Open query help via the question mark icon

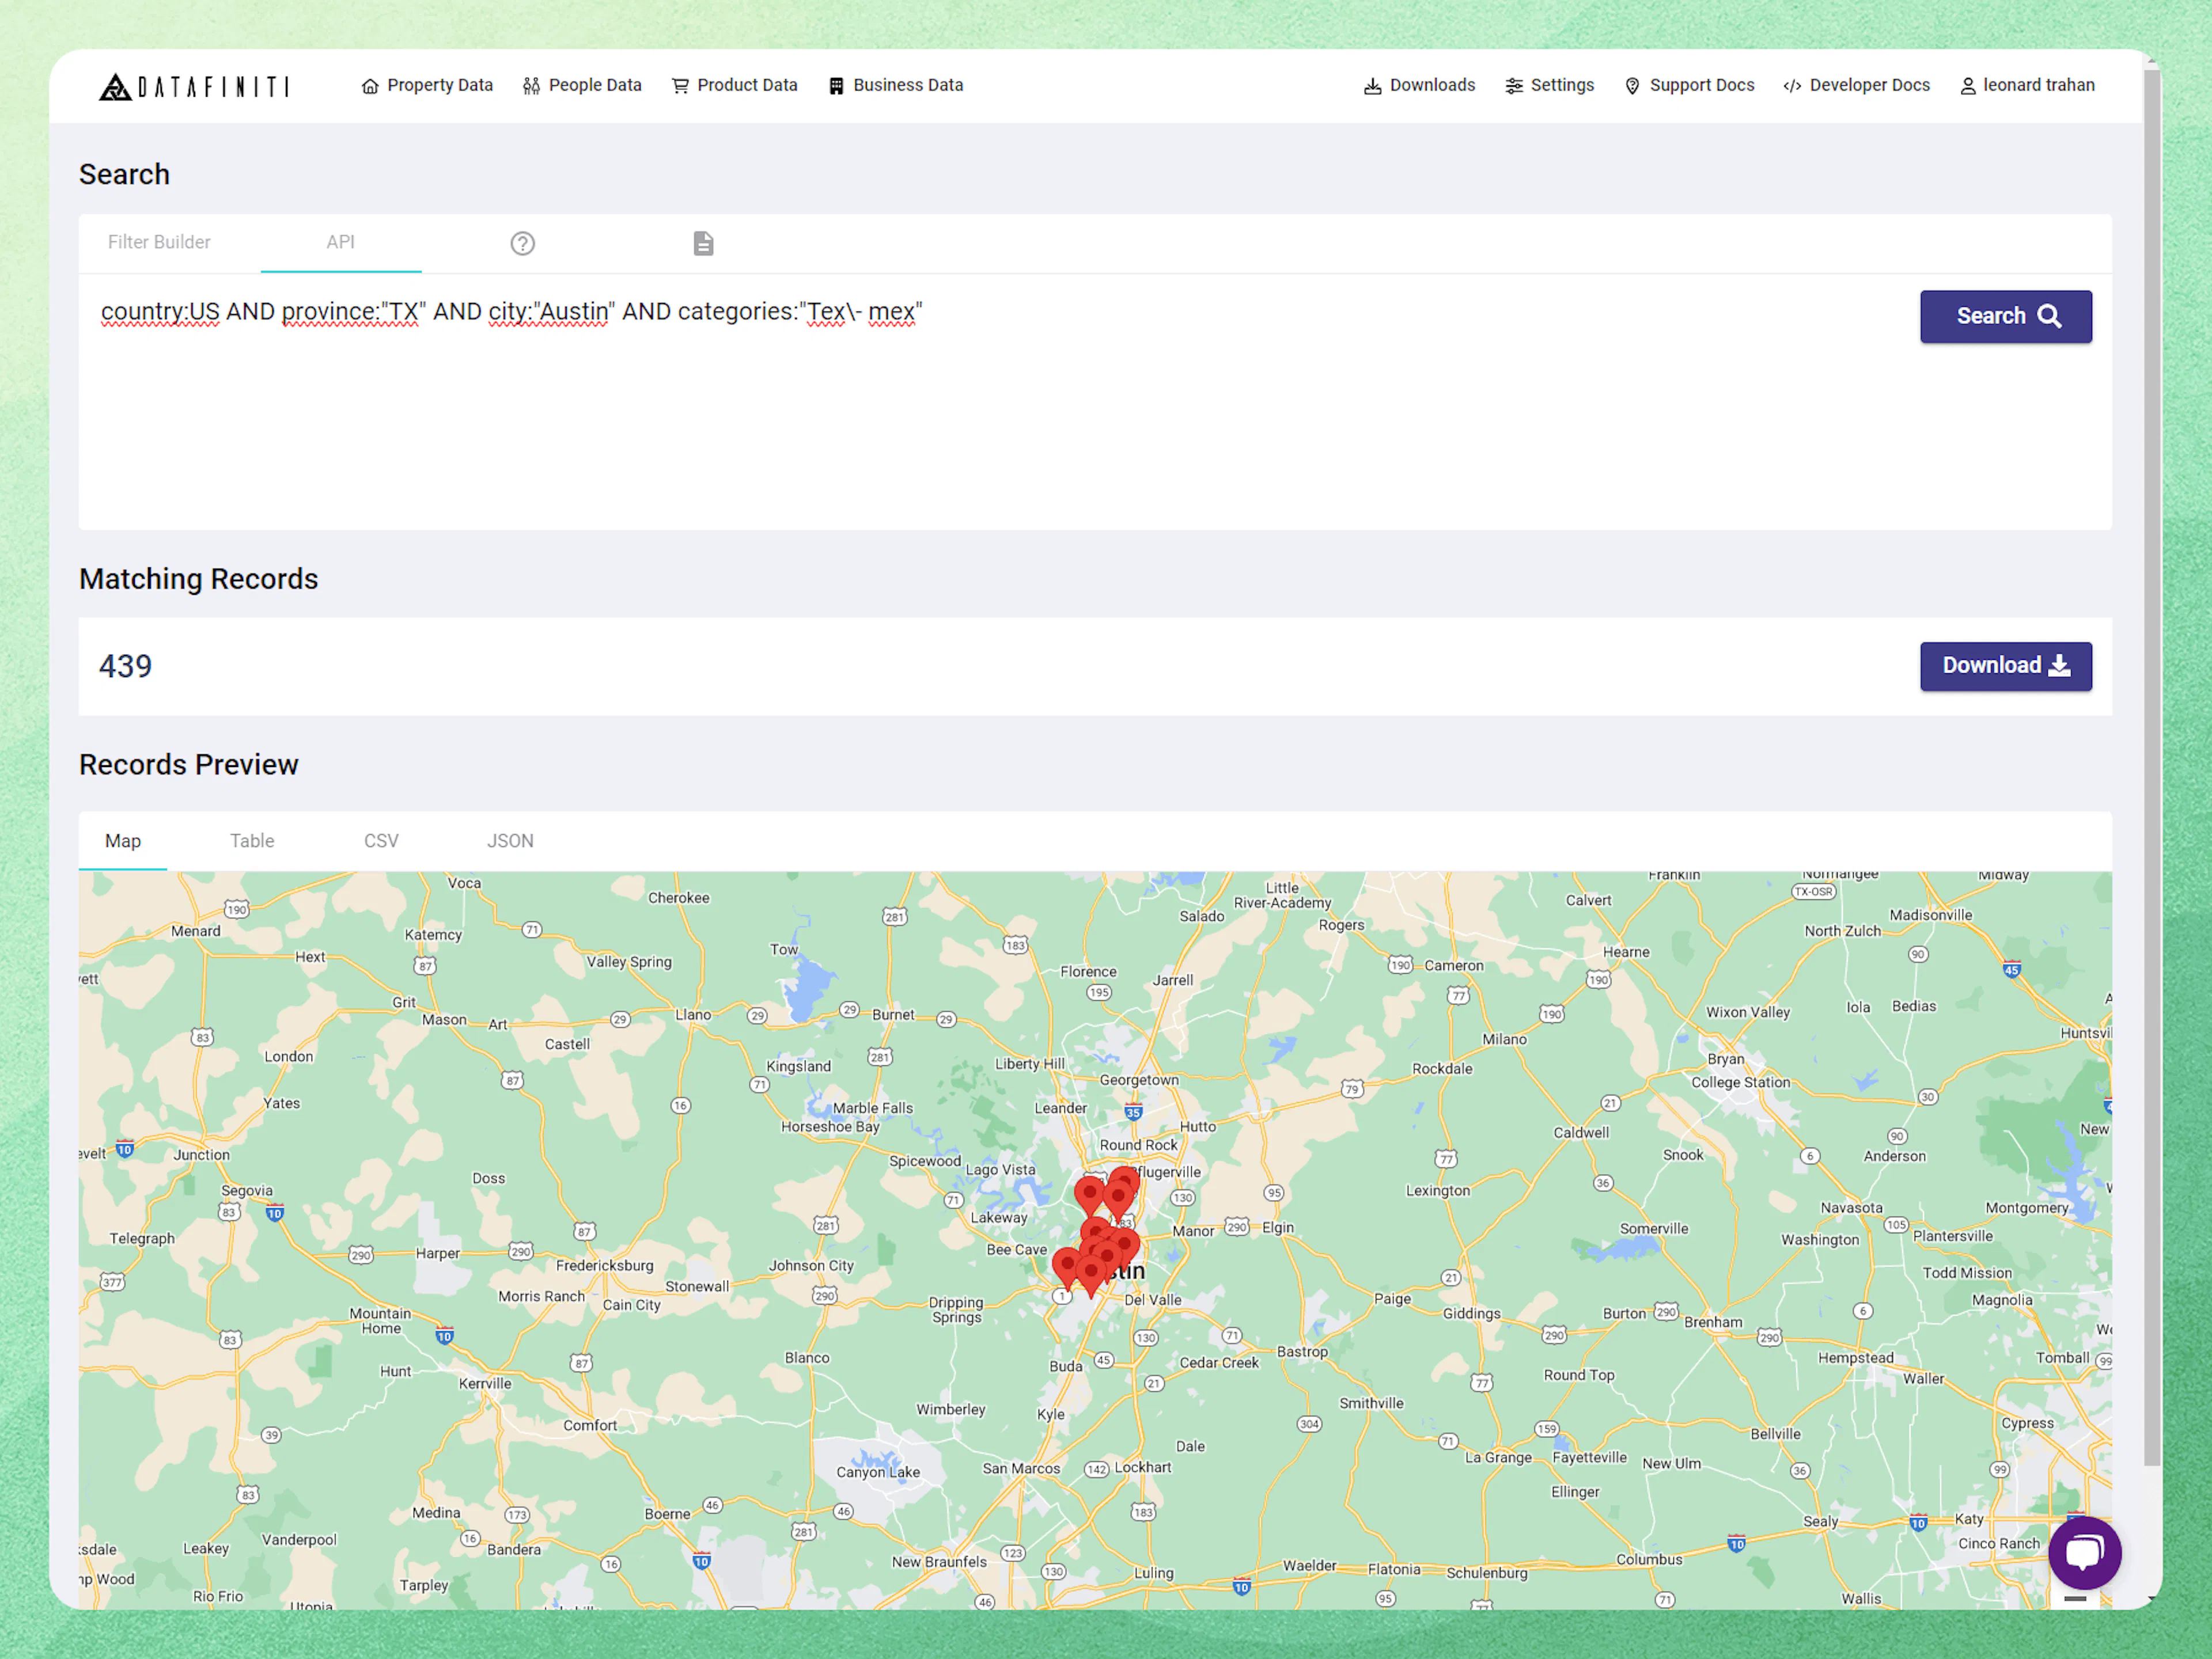click(522, 242)
